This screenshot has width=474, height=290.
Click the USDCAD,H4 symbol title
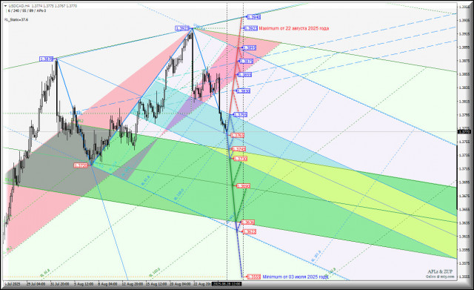pyautogui.click(x=19, y=6)
